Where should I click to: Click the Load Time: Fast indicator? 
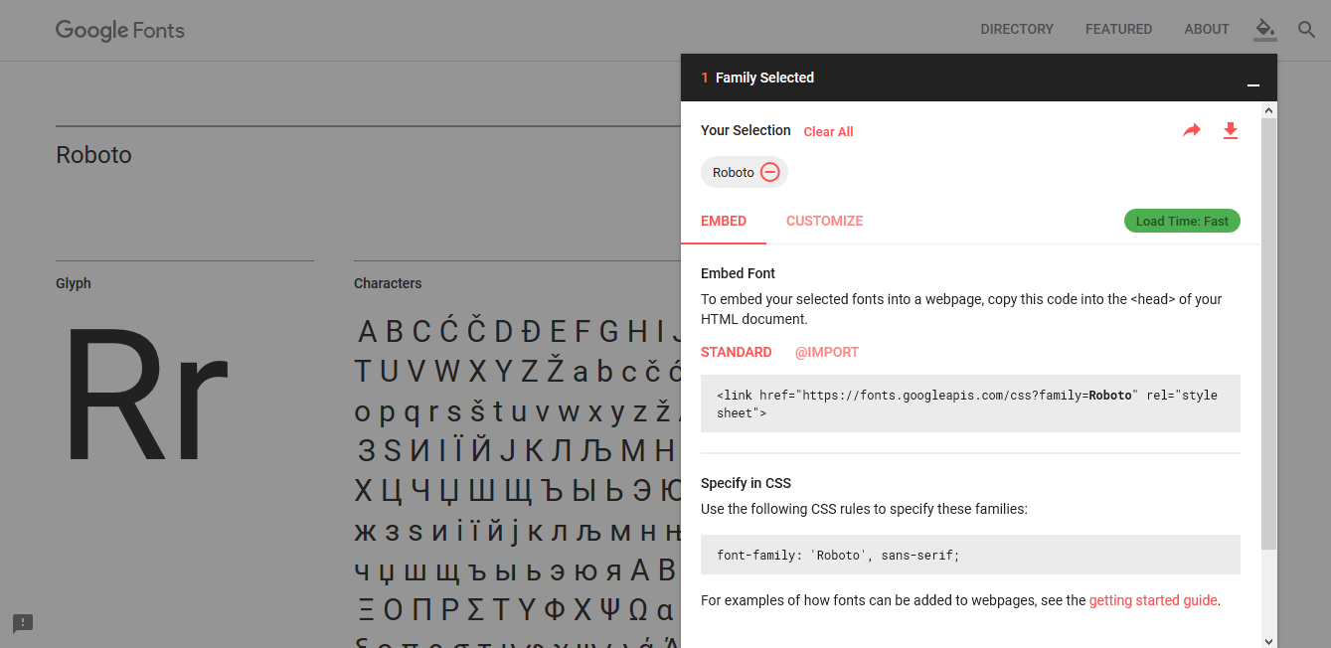pos(1182,221)
